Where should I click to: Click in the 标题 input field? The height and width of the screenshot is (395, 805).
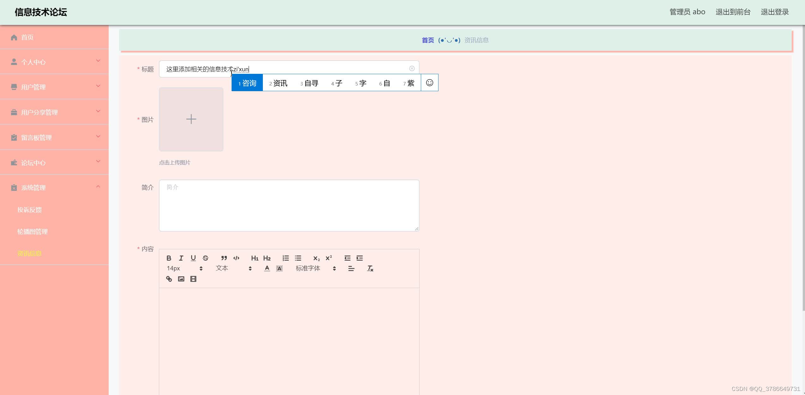289,69
